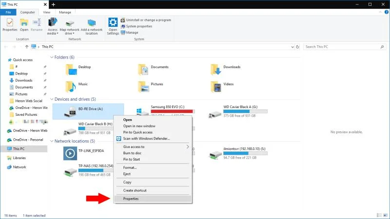The width and height of the screenshot is (390, 219).
Task: Select the Documents folder icon
Action: 143,70
